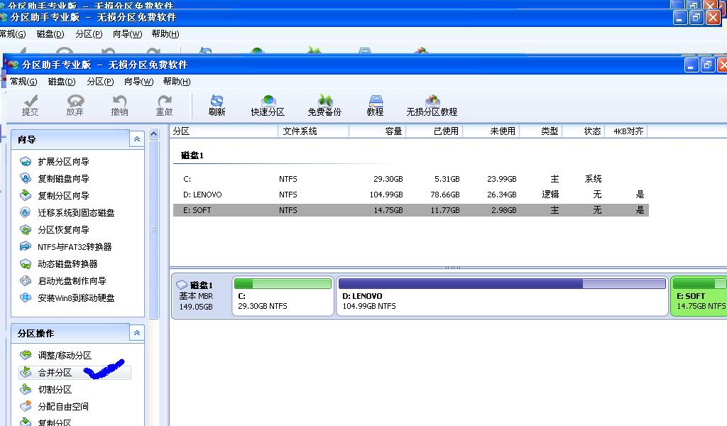Select the C: partition row
Screen dimensions: 727x426
click(x=411, y=179)
